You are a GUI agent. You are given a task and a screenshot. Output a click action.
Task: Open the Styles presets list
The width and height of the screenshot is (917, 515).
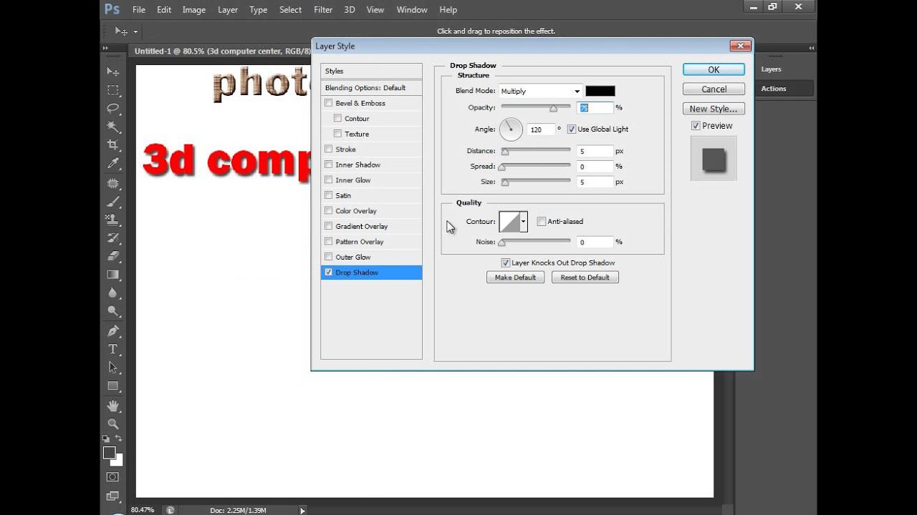click(371, 72)
